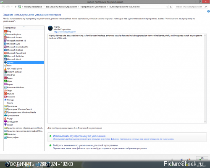Screen dimensions: 210x168
Task: Focus the control panel search field
Action: point(191,7)
